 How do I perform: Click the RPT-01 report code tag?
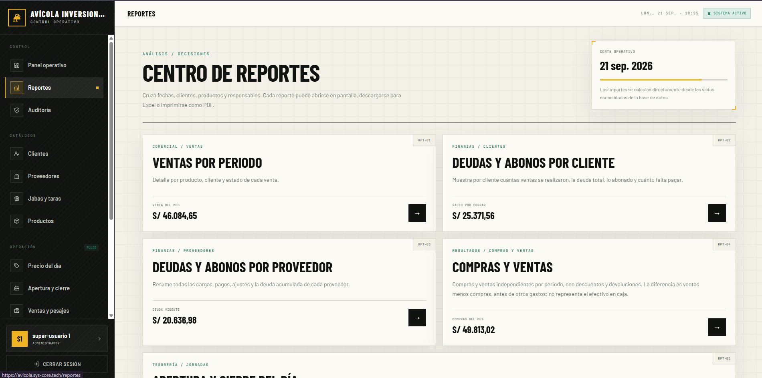click(424, 140)
